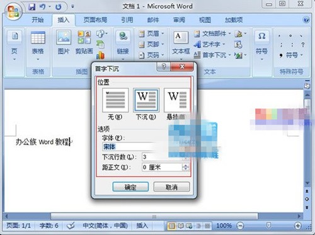The width and height of the screenshot is (315, 235).
Task: Select the 悬挂 in-margin position option
Action: tap(177, 100)
